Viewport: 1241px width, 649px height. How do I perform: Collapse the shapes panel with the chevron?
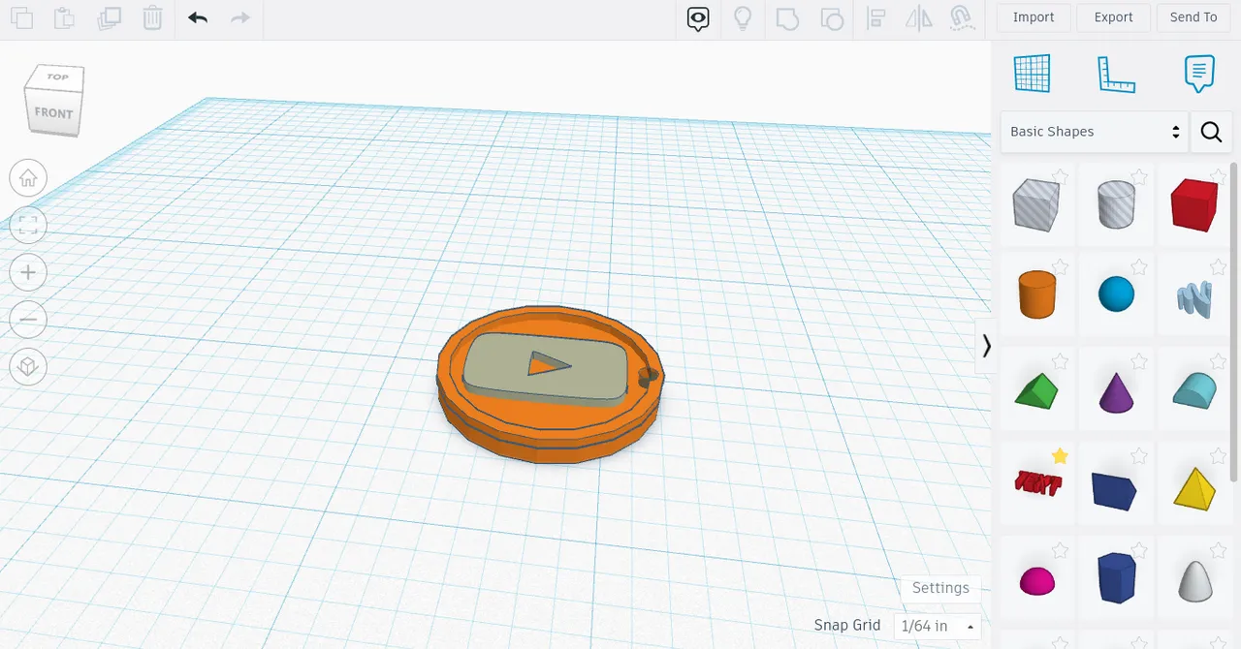pos(986,346)
